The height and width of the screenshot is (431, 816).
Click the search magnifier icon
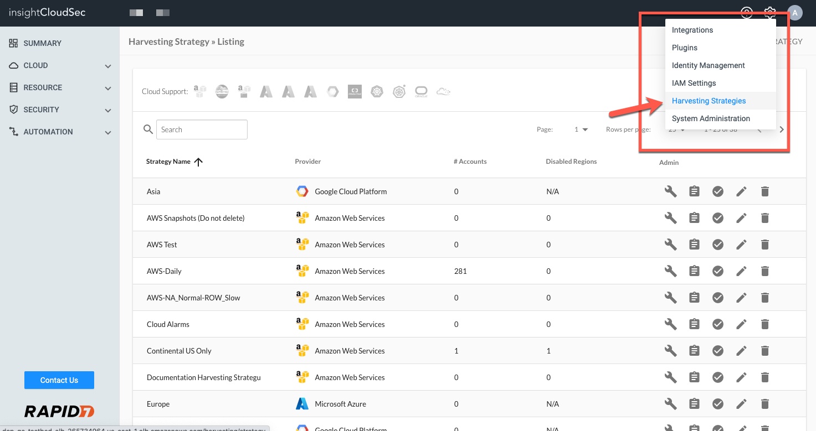(148, 129)
